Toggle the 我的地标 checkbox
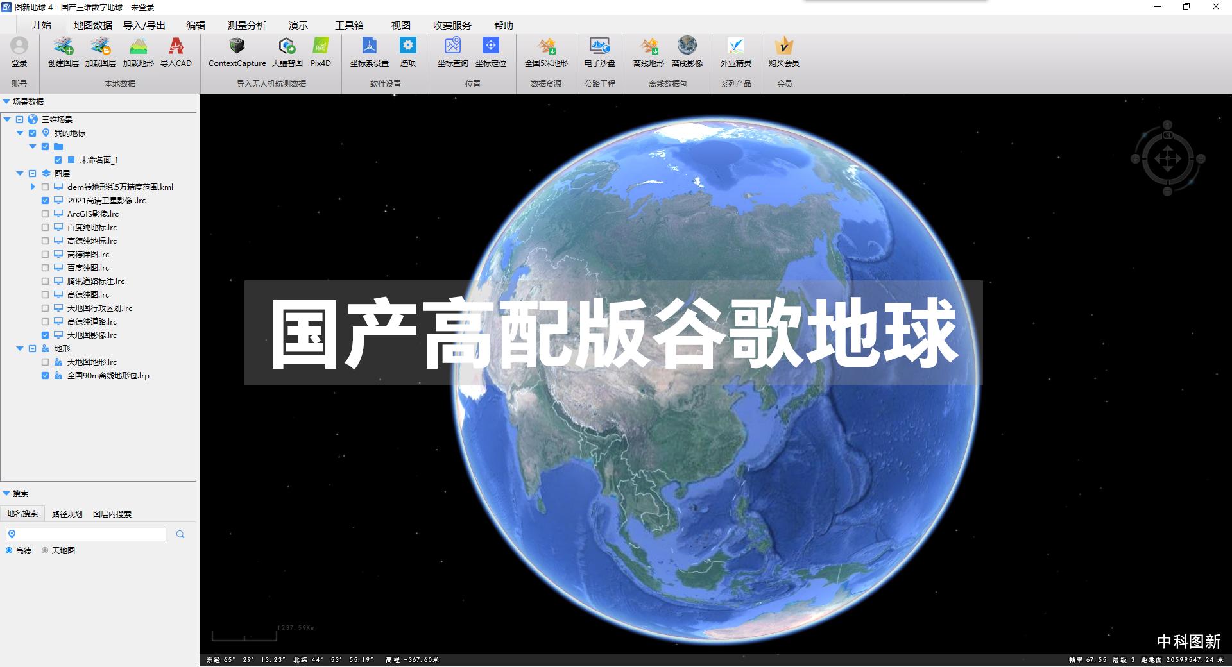The image size is (1232, 667). coord(32,133)
